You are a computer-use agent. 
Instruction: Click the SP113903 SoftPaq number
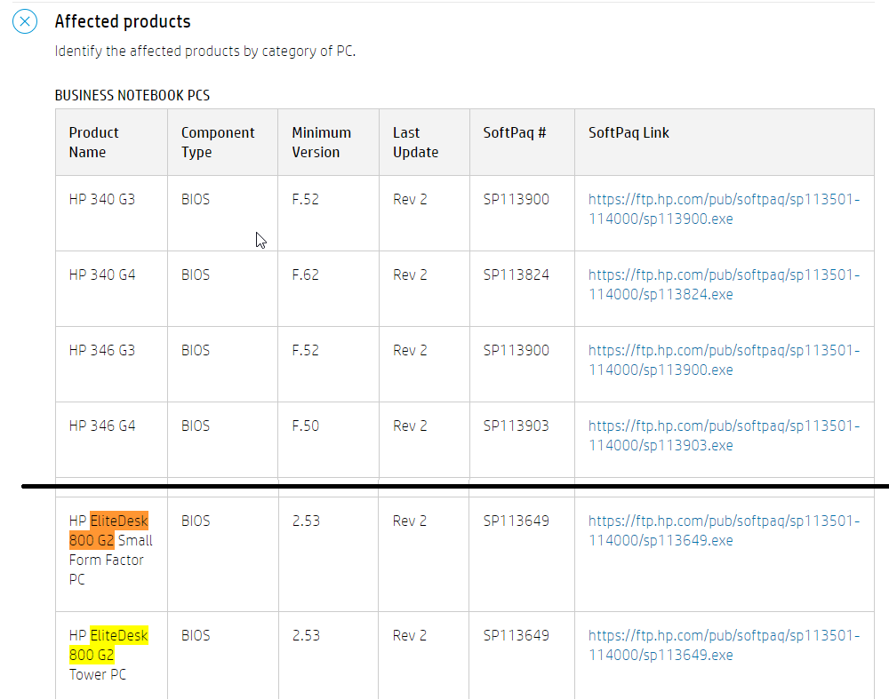pos(516,426)
